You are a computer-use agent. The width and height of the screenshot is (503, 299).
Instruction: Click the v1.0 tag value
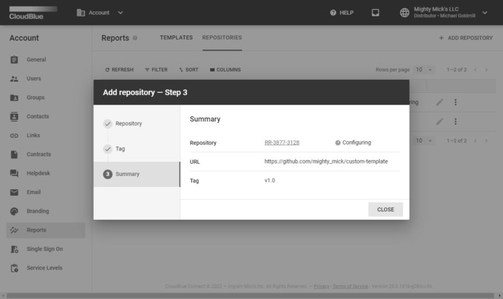tap(270, 181)
